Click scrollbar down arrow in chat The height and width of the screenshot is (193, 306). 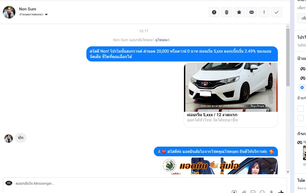[288, 172]
